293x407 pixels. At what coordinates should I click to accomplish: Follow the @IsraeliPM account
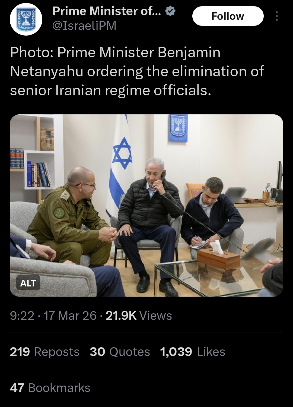(x=228, y=16)
